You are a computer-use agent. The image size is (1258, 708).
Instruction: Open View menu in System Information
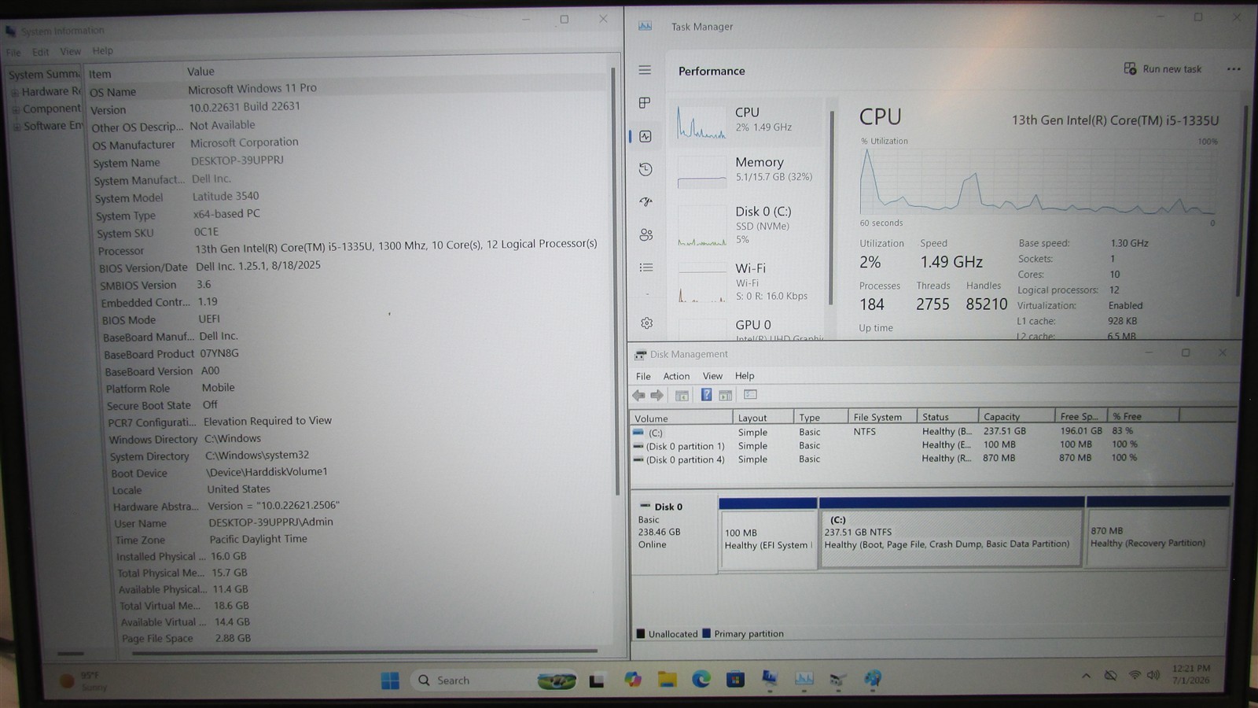(71, 51)
